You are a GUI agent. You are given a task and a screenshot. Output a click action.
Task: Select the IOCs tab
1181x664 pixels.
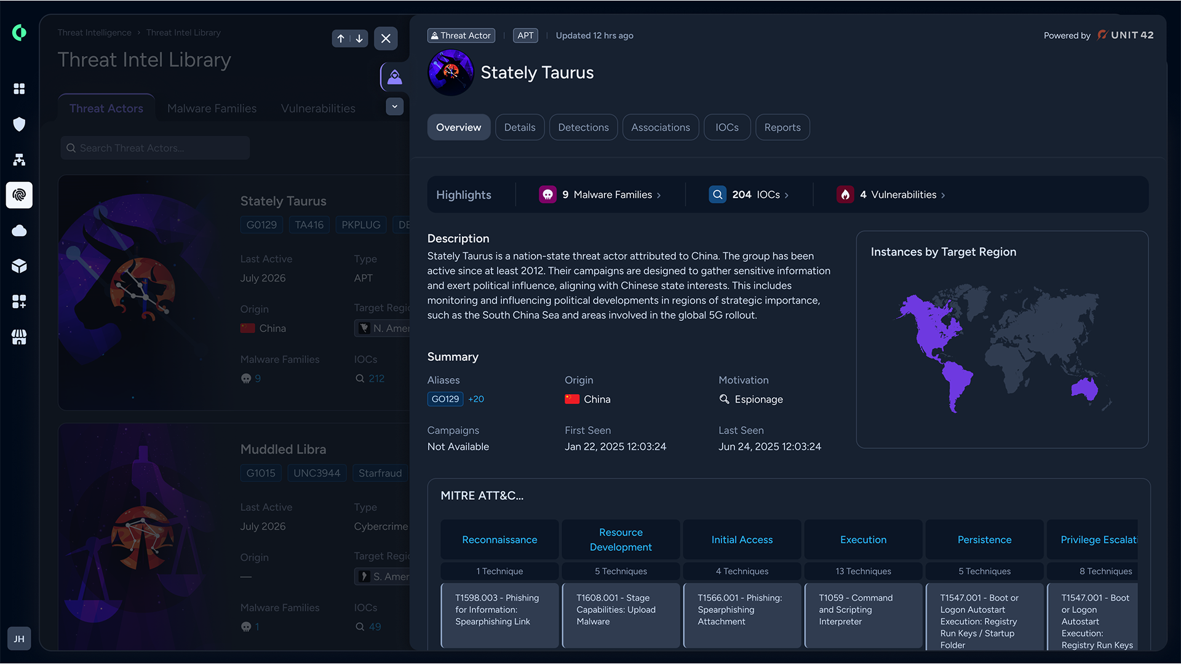[727, 127]
